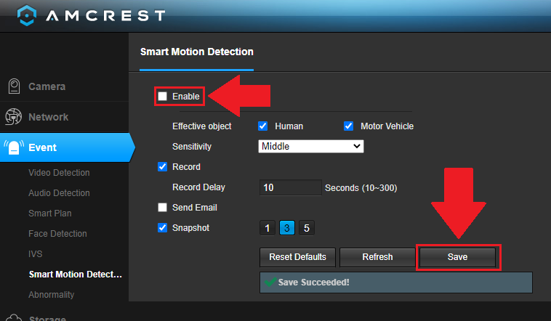Select snapshot count 1

point(268,228)
